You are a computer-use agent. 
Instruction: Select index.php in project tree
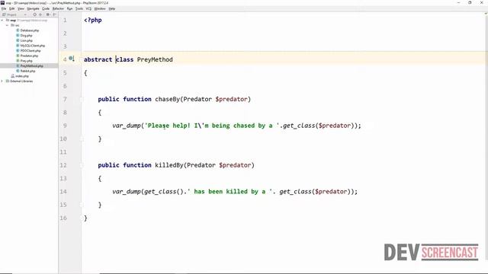tap(22, 76)
